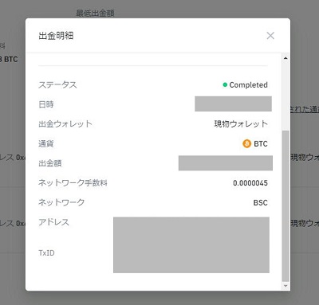The height and width of the screenshot is (305, 319).
Task: Click the Completed status text
Action: click(248, 85)
